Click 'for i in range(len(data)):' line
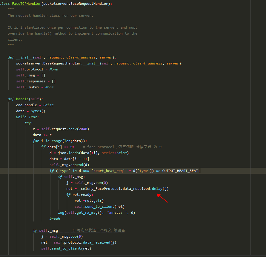Viewport: 266px width, 257px height. coord(60,141)
